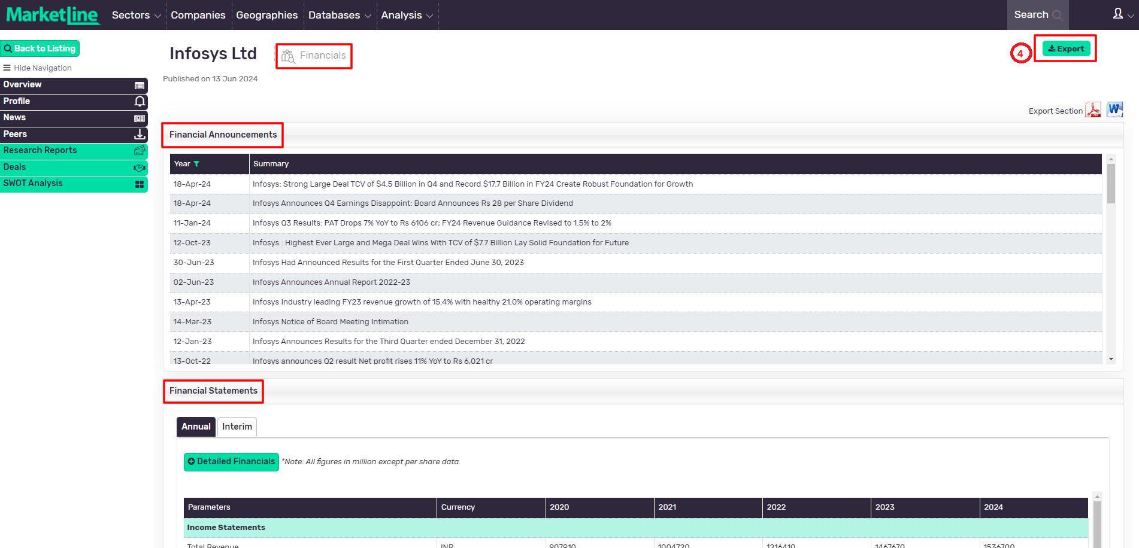Click the green Export button

click(1066, 48)
